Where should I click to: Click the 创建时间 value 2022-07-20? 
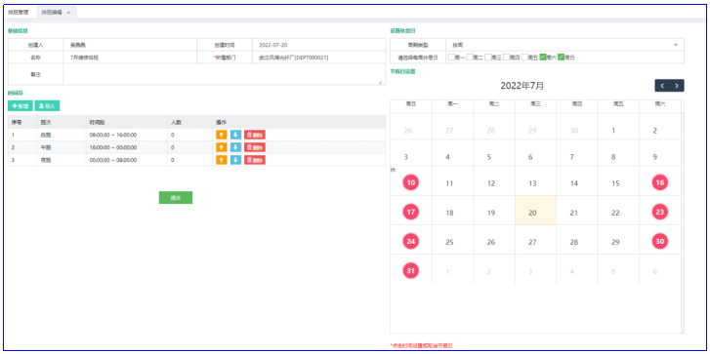[273, 45]
